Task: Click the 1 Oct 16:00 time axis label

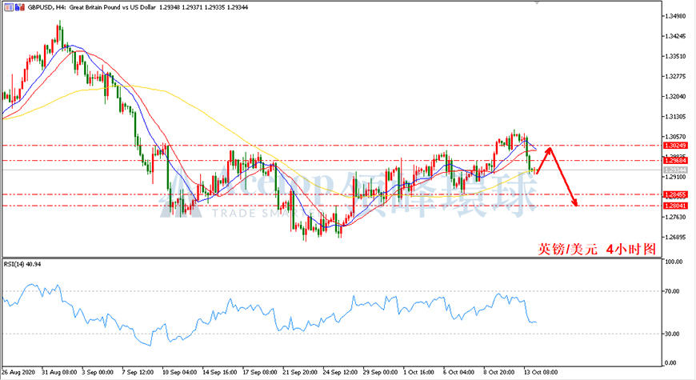Action: (418, 372)
